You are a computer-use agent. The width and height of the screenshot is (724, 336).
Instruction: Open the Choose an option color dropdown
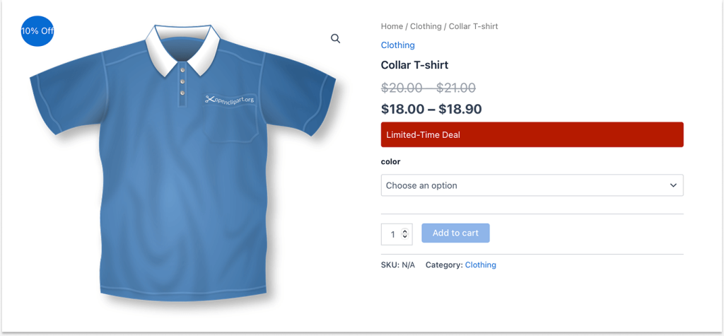[x=523, y=185]
